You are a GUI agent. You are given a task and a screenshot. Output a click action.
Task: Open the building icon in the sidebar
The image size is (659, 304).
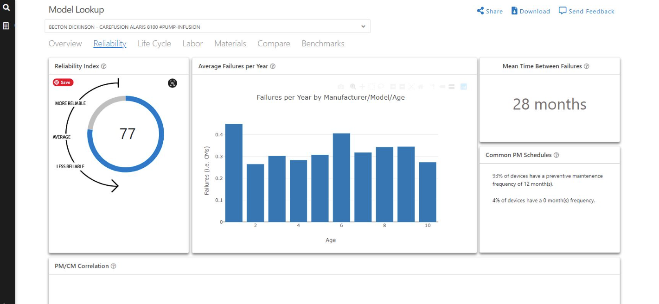tap(6, 26)
